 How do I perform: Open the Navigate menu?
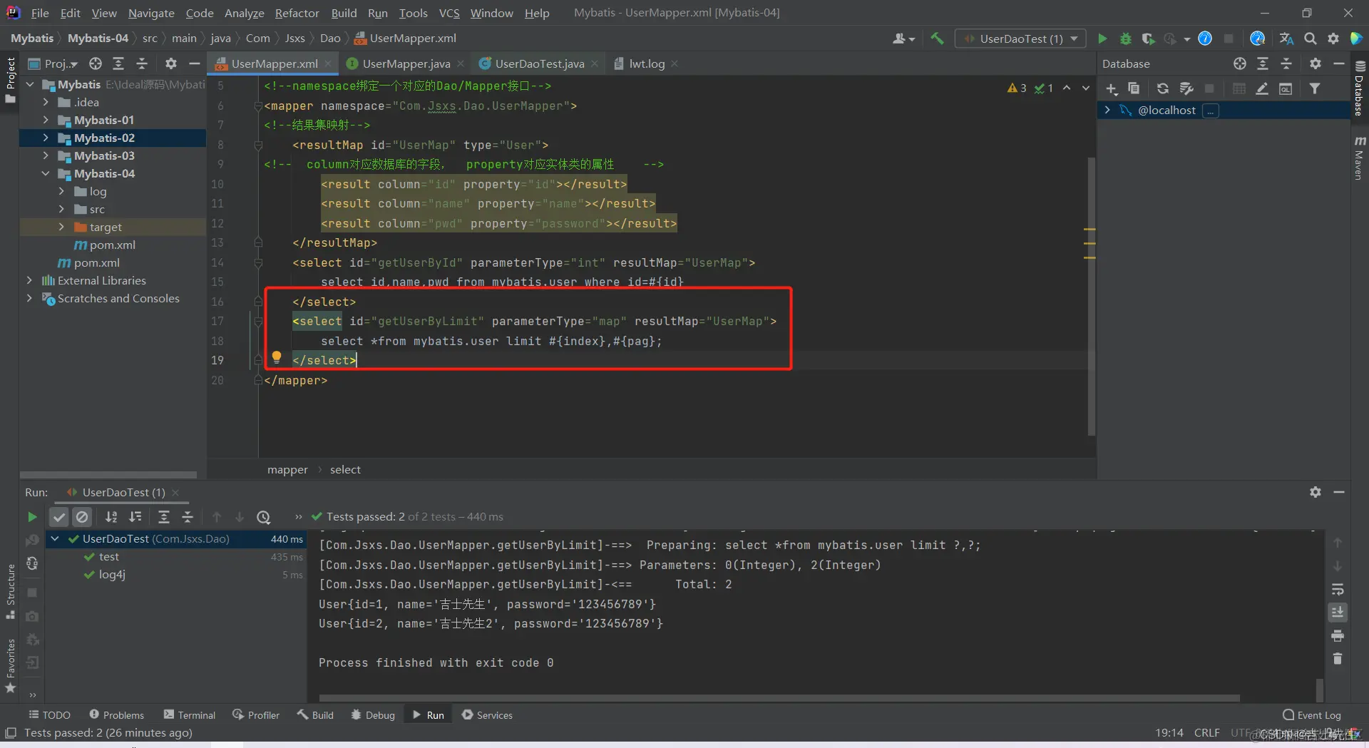click(151, 13)
